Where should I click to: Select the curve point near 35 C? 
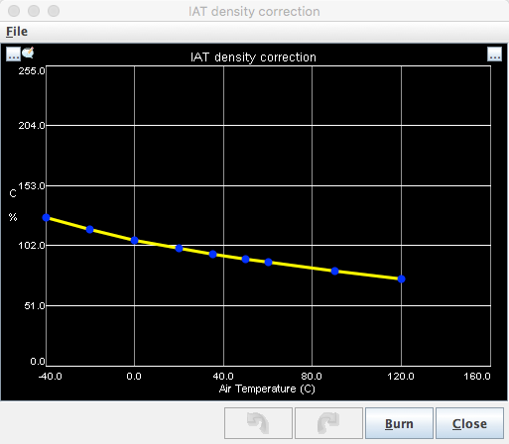click(212, 254)
